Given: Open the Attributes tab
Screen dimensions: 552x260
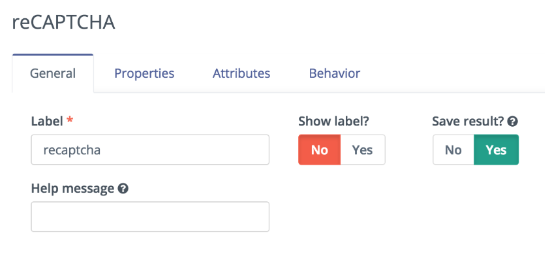Looking at the screenshot, I should click(x=241, y=73).
